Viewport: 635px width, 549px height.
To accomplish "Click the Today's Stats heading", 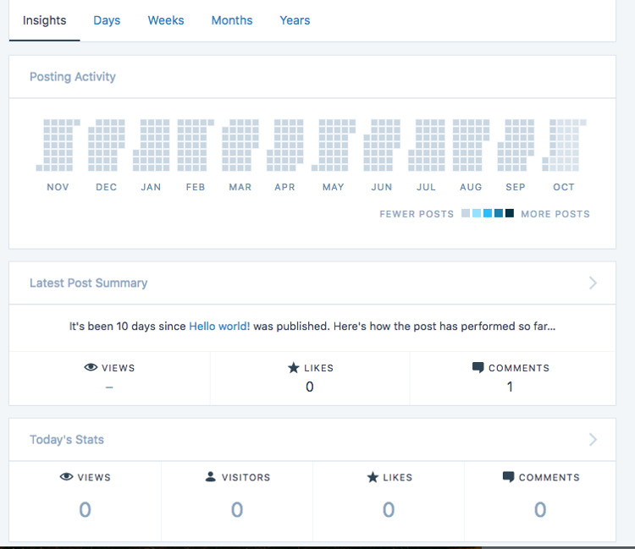I will pyautogui.click(x=67, y=439).
